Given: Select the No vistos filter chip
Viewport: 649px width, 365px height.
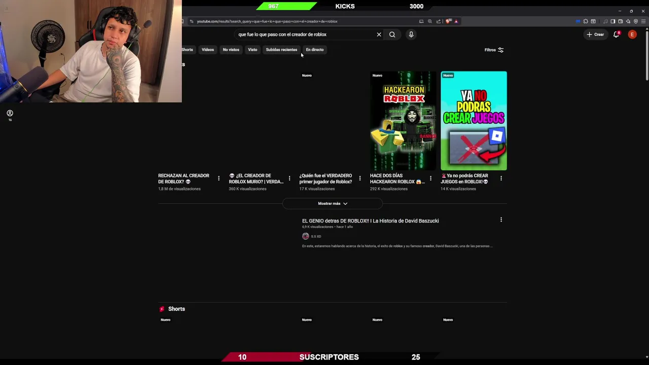Looking at the screenshot, I should [x=231, y=50].
